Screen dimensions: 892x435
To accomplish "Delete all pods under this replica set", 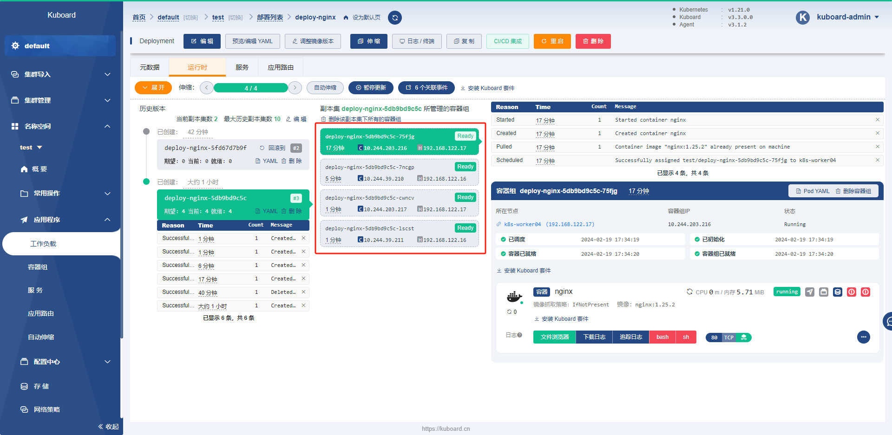I will [361, 119].
